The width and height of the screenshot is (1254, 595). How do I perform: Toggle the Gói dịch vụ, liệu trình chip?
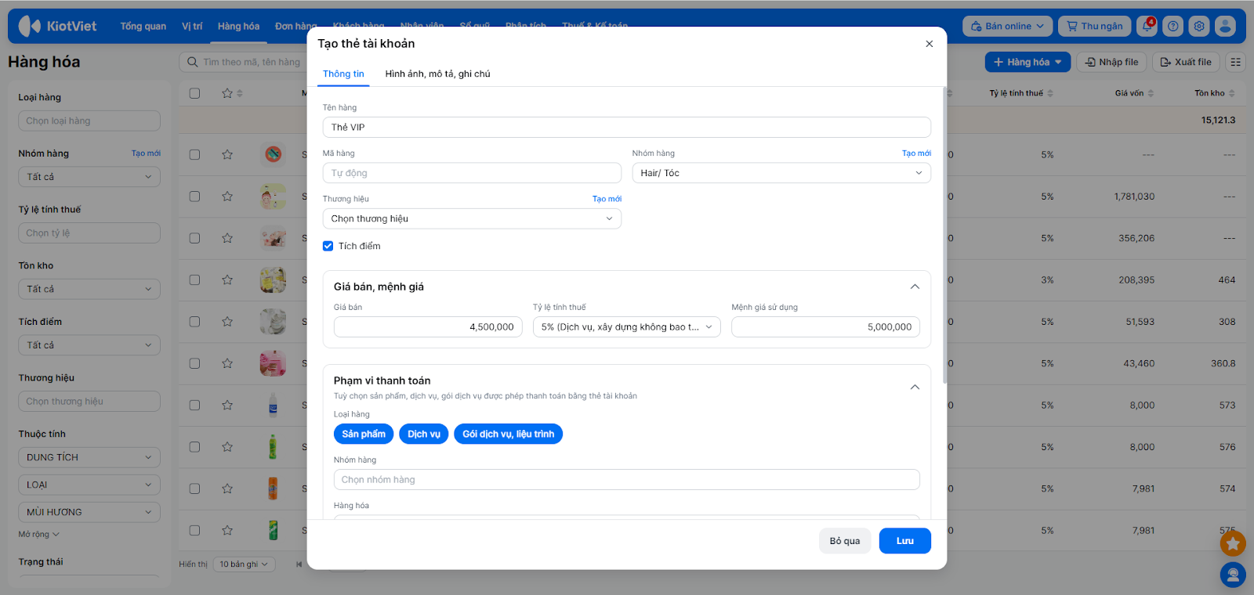508,434
